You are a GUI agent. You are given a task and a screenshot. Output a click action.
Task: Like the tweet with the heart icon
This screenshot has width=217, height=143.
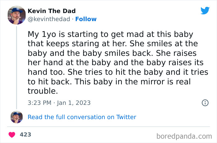[12, 135]
